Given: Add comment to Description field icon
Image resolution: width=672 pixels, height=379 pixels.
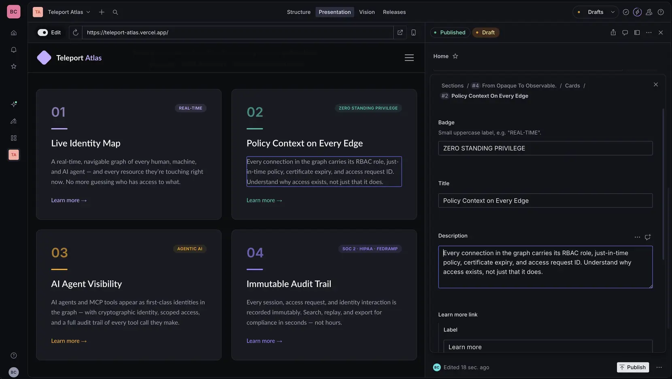Looking at the screenshot, I should pos(648,237).
